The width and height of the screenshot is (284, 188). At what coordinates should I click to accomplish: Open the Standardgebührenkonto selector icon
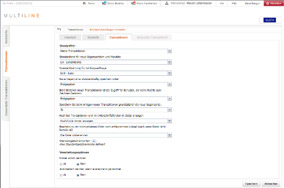coord(94,141)
